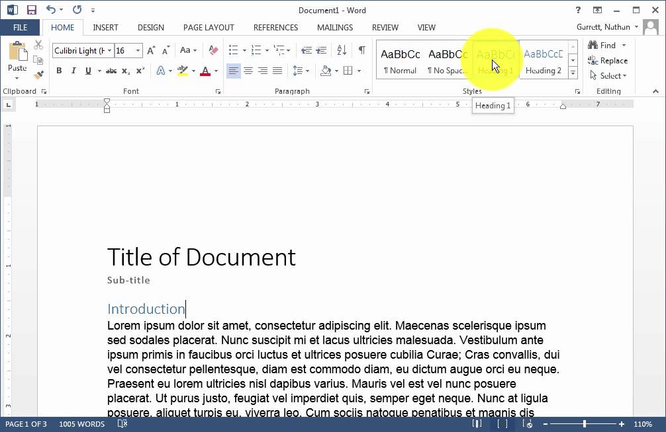Sort text with the A-Z sort icon

[x=342, y=50]
